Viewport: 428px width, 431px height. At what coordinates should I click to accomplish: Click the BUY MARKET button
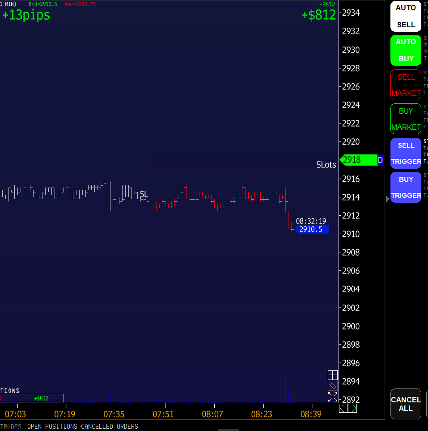point(406,119)
